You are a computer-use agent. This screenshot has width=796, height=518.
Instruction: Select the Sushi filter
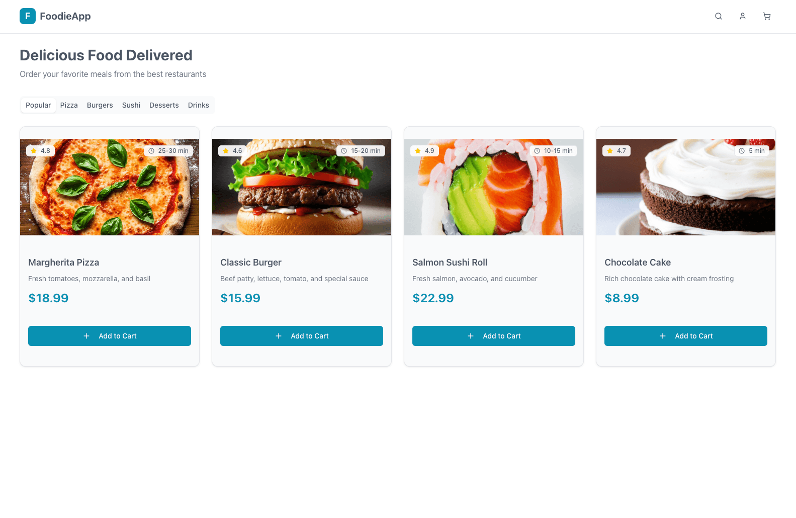pyautogui.click(x=131, y=105)
